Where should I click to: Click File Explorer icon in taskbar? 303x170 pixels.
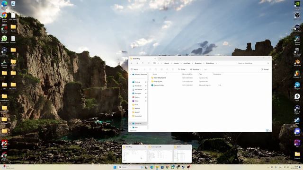pos(157,167)
